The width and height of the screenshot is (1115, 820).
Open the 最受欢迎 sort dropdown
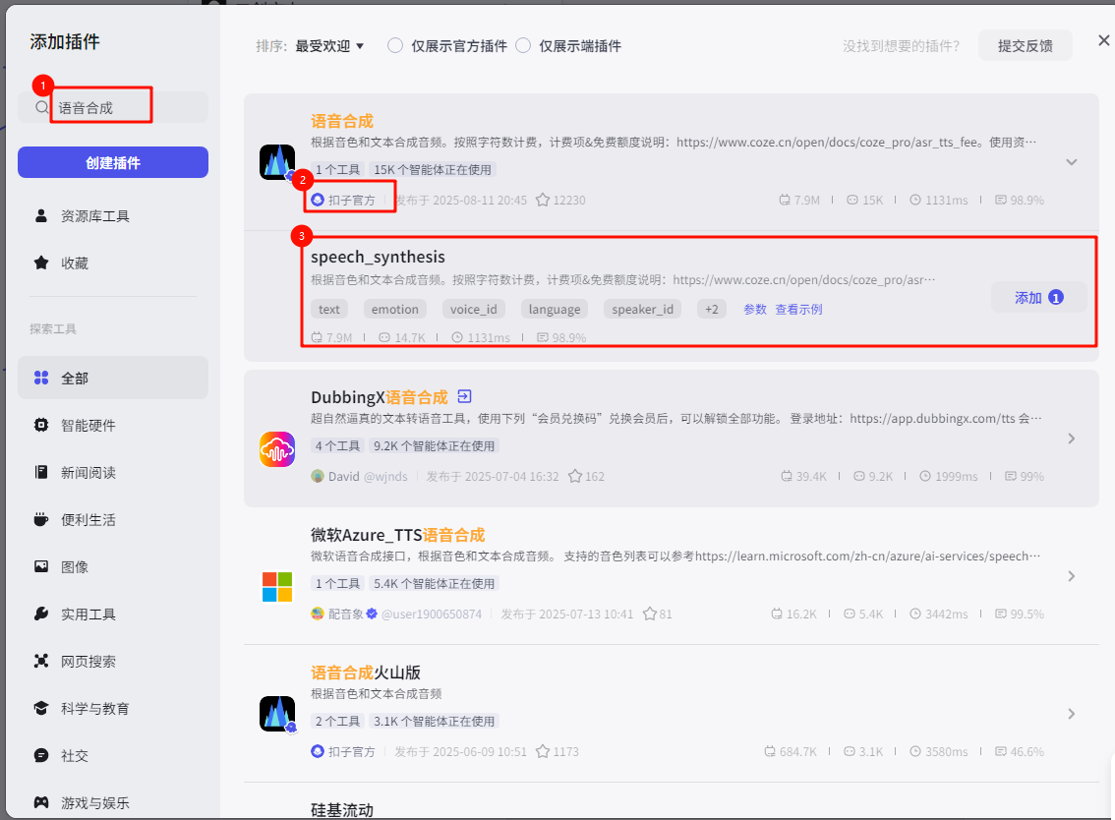329,46
